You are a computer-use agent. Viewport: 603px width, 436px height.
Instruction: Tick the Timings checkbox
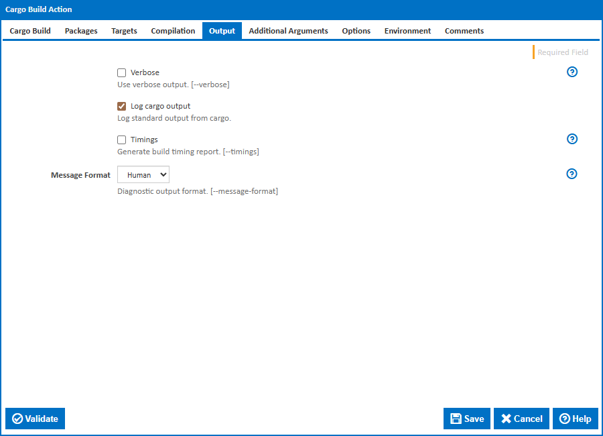[x=122, y=140]
